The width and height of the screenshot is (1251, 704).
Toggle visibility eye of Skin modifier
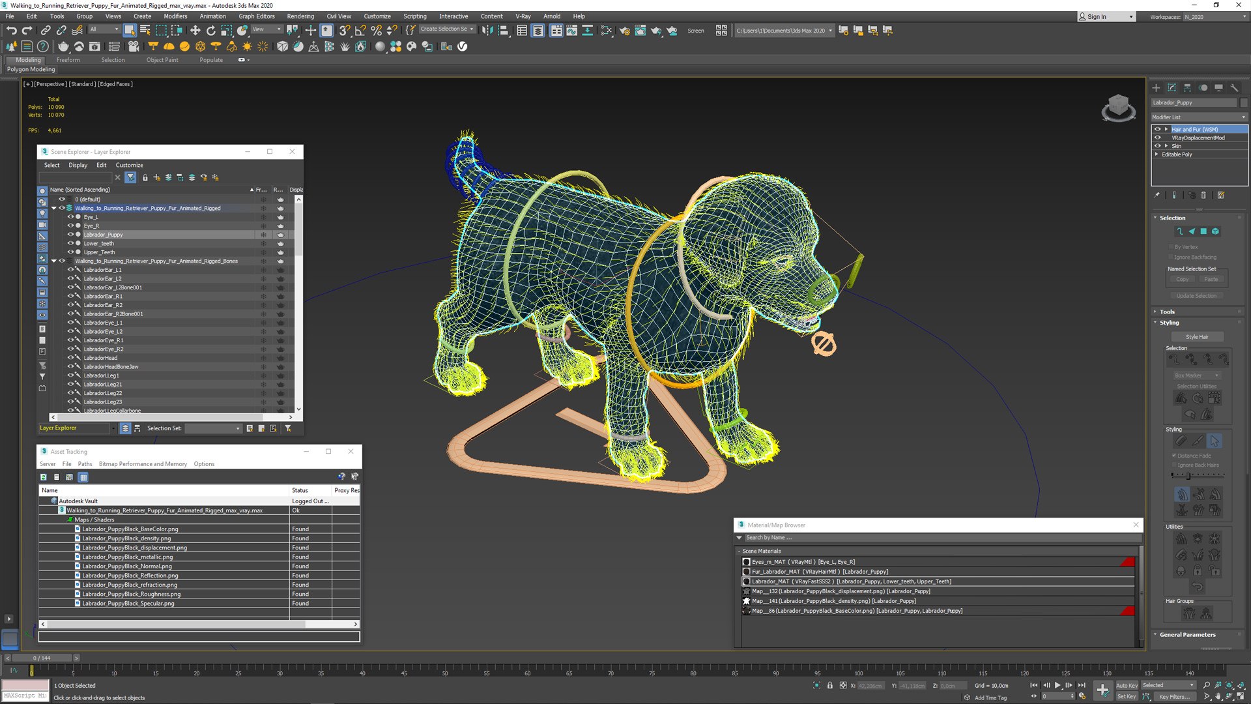[1158, 146]
